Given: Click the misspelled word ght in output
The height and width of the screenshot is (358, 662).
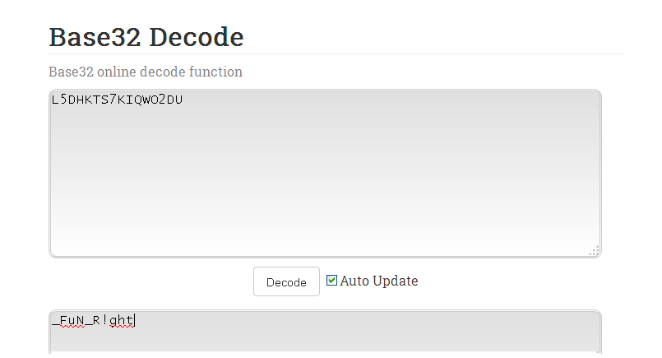Looking at the screenshot, I should point(122,320).
